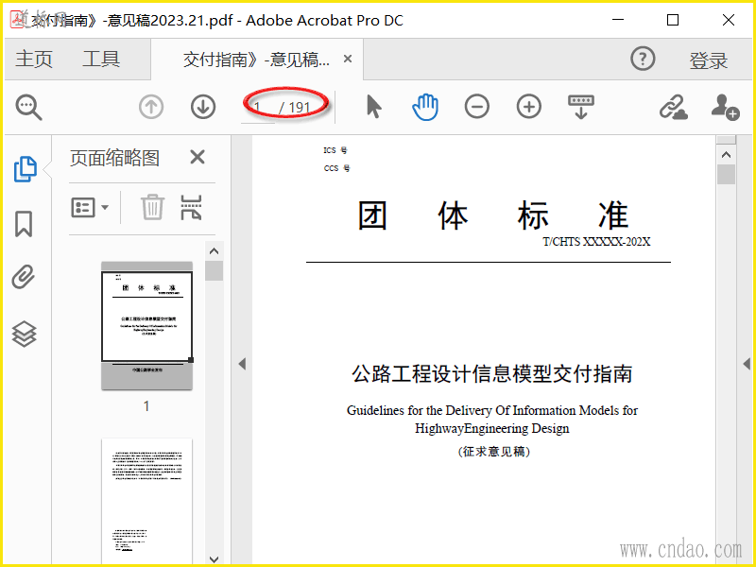Image resolution: width=756 pixels, height=567 pixels.
Task: Open the layers panel
Action: click(x=25, y=334)
